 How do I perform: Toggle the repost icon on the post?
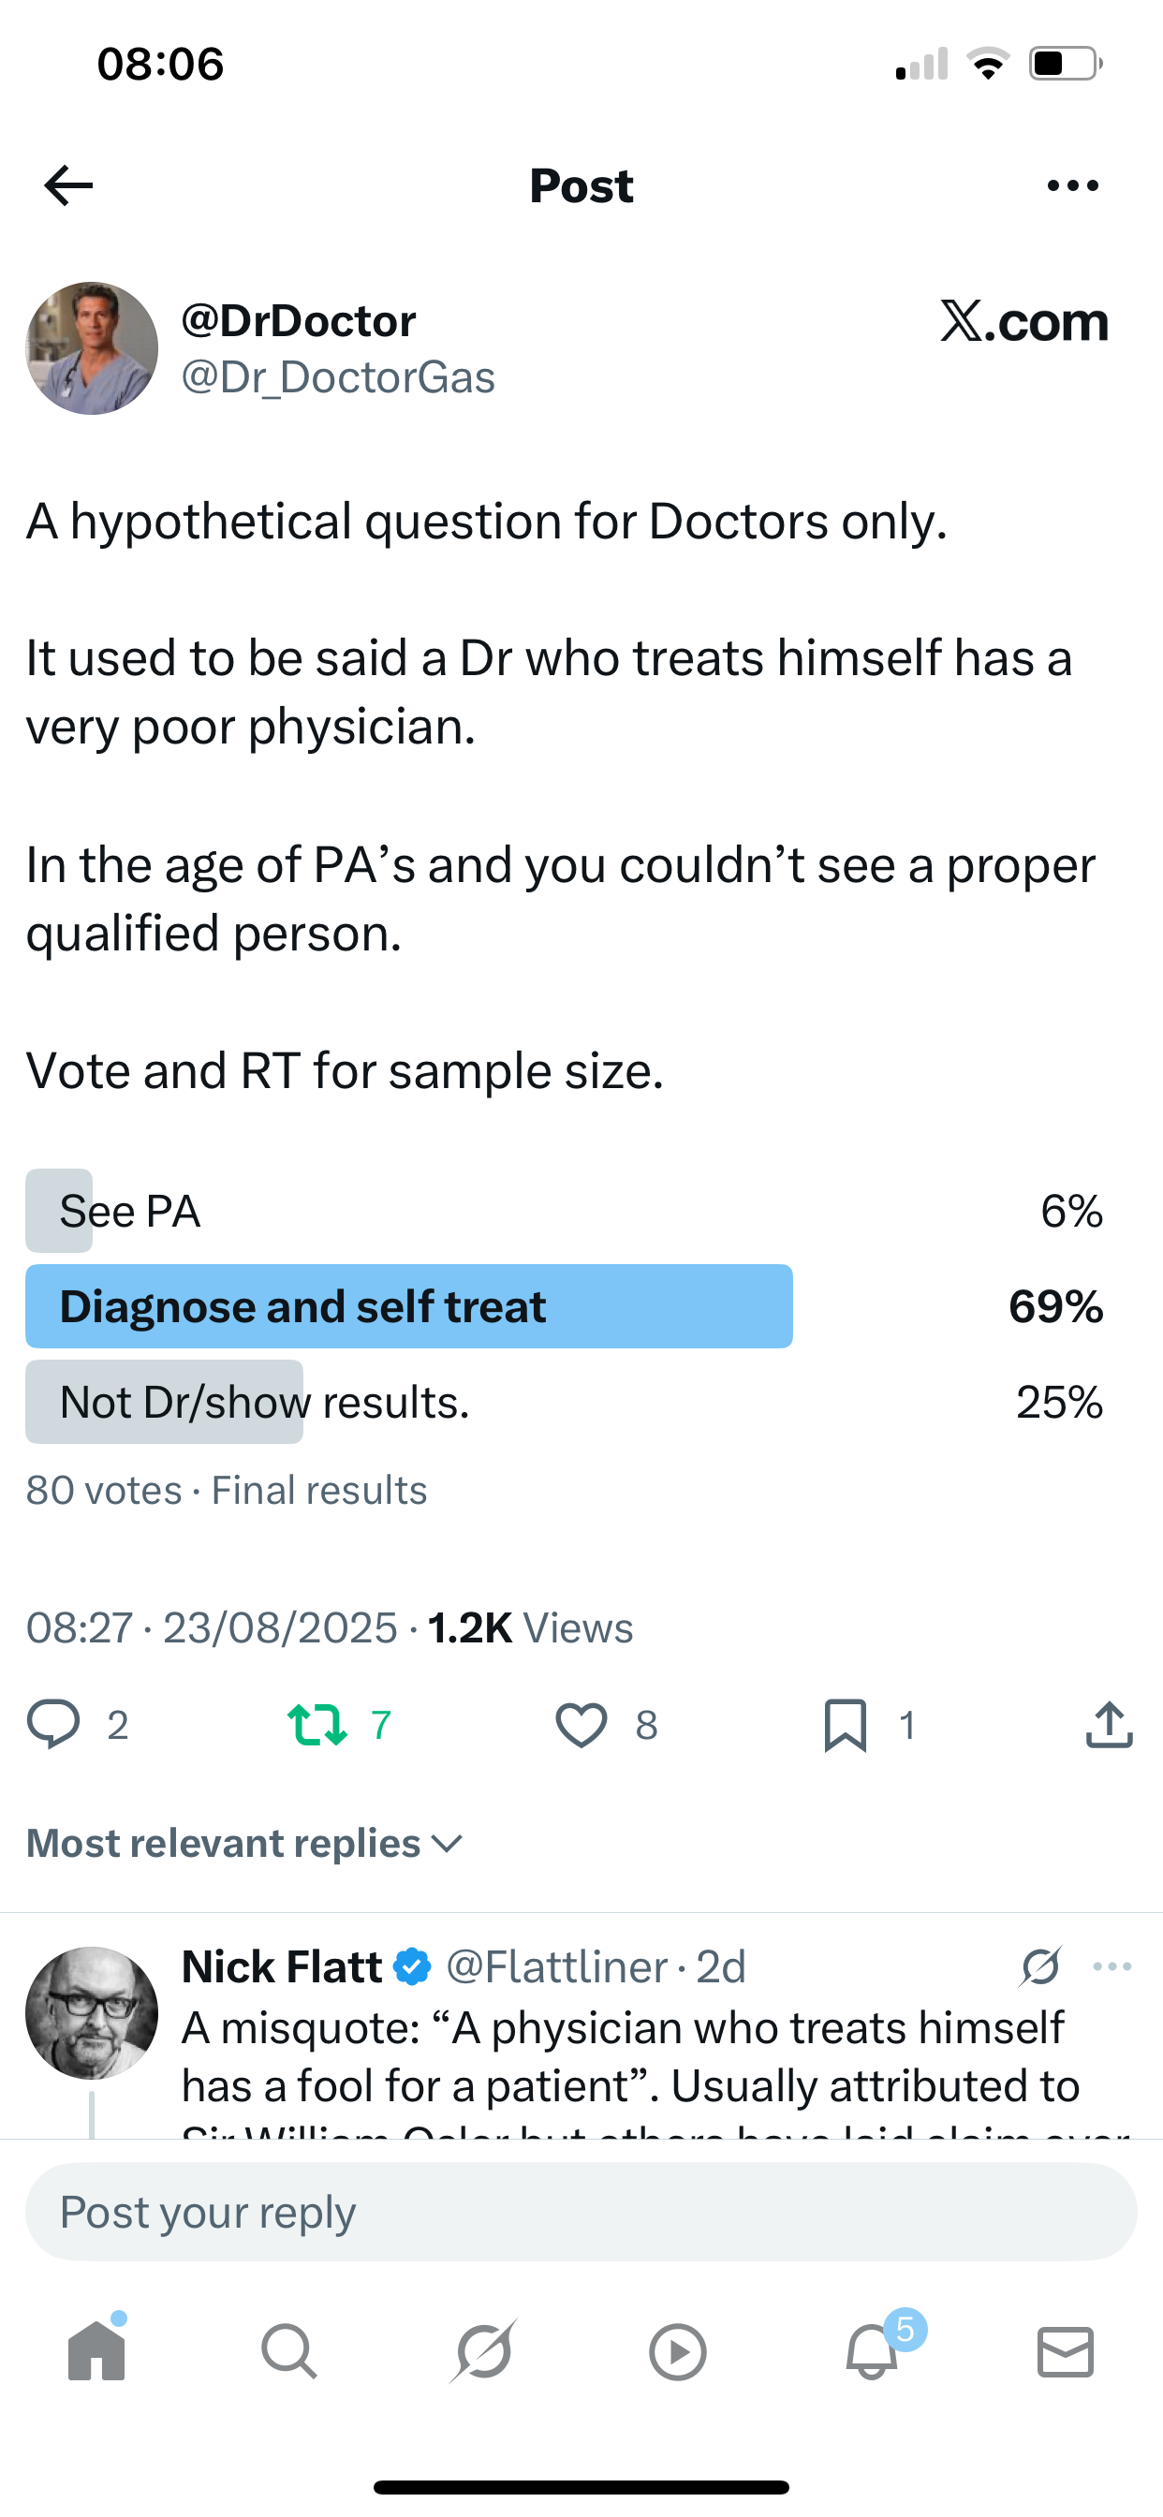[317, 1724]
